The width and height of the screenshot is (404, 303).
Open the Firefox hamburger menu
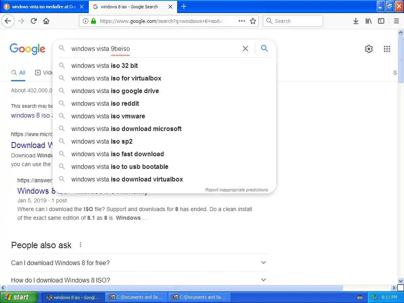tap(397, 21)
